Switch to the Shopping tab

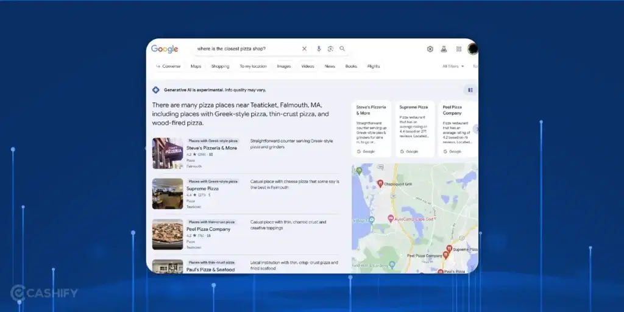click(x=220, y=66)
